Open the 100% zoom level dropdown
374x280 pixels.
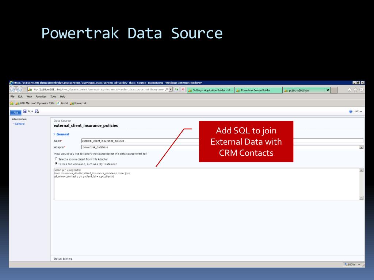coord(359,265)
